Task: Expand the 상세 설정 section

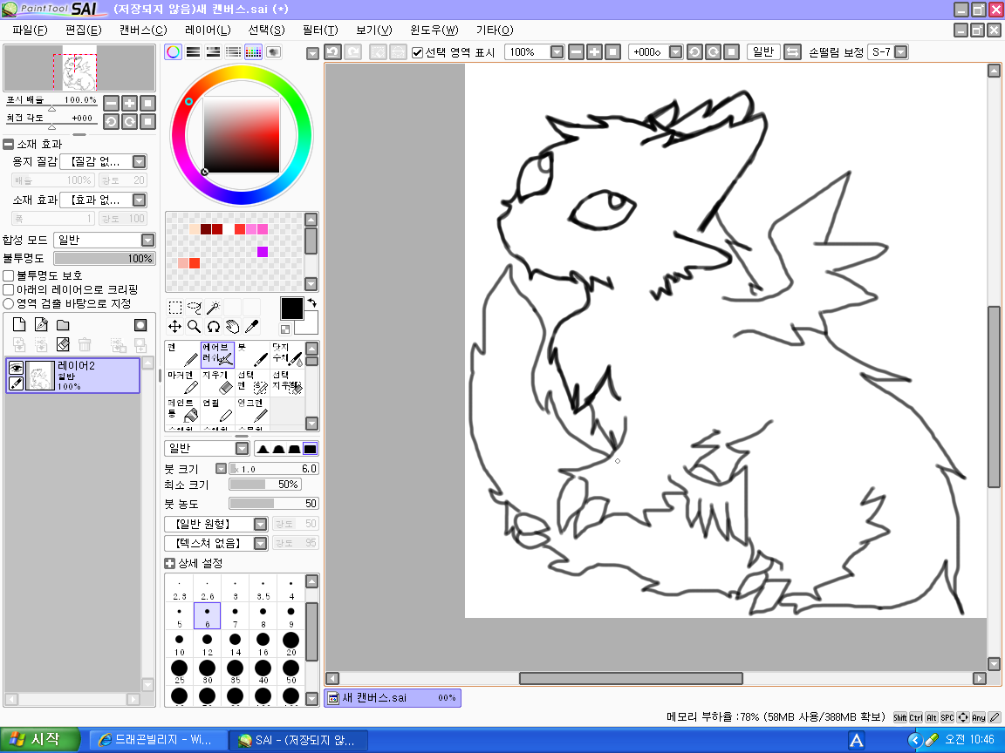Action: point(170,564)
